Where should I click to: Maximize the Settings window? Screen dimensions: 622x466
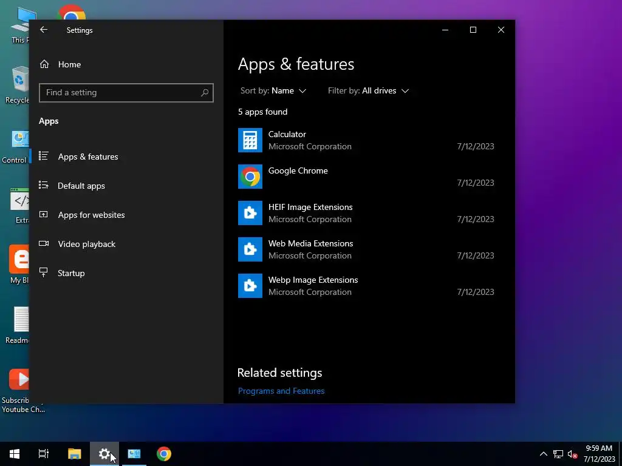coord(473,30)
